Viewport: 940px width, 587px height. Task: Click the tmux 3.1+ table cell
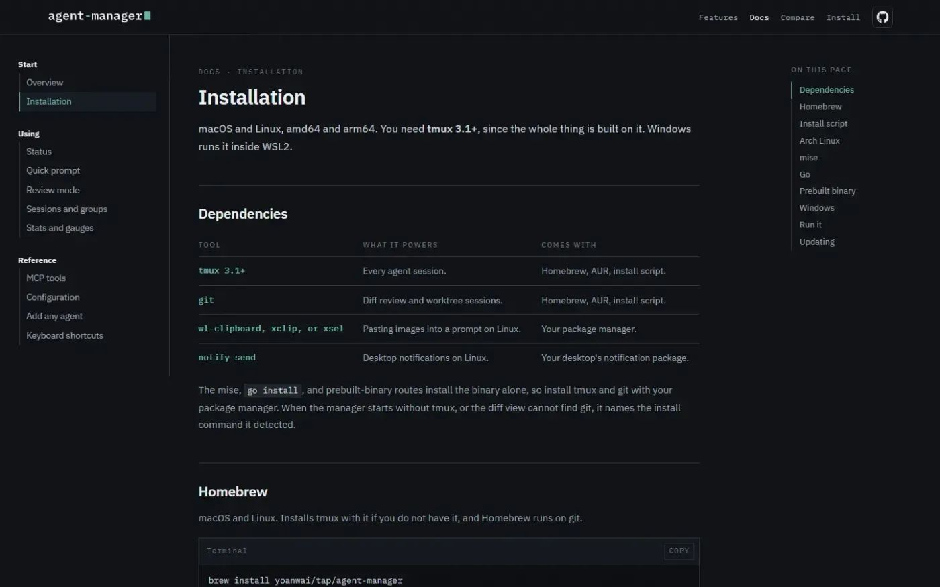click(222, 271)
